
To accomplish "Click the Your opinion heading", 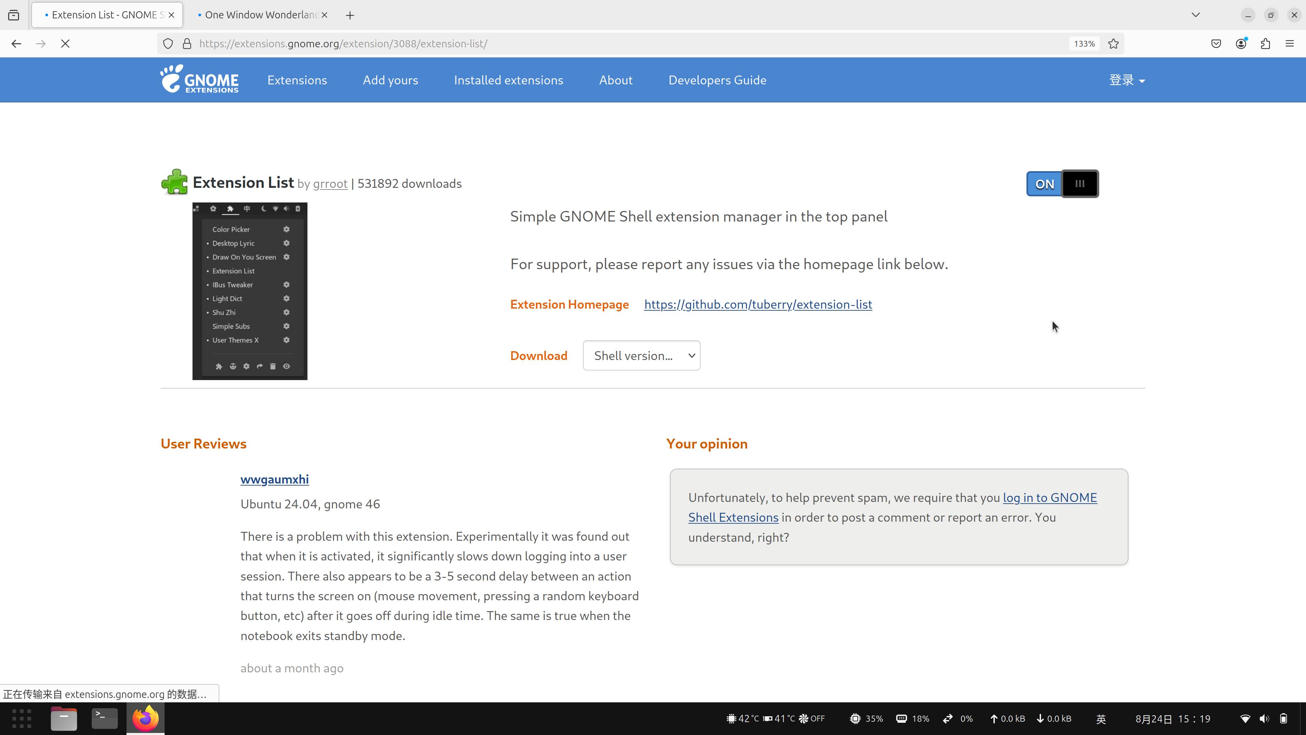I will point(707,444).
